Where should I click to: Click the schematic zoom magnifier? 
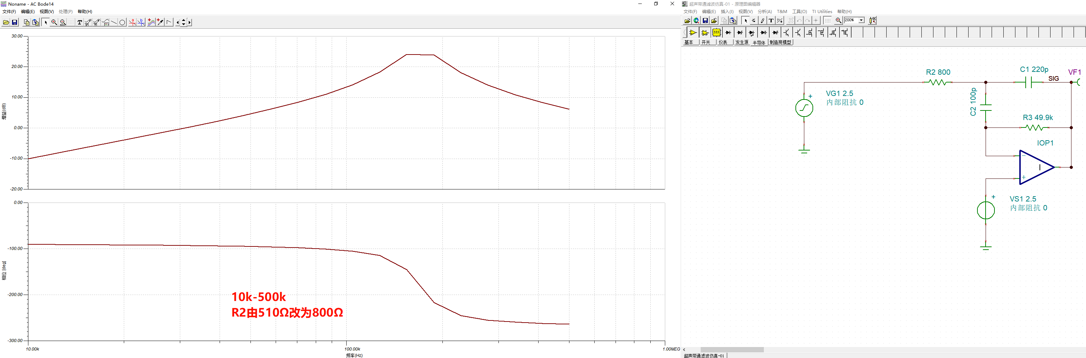(x=838, y=20)
